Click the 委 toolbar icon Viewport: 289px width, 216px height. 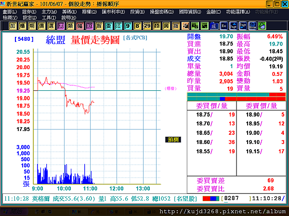pos(108,26)
